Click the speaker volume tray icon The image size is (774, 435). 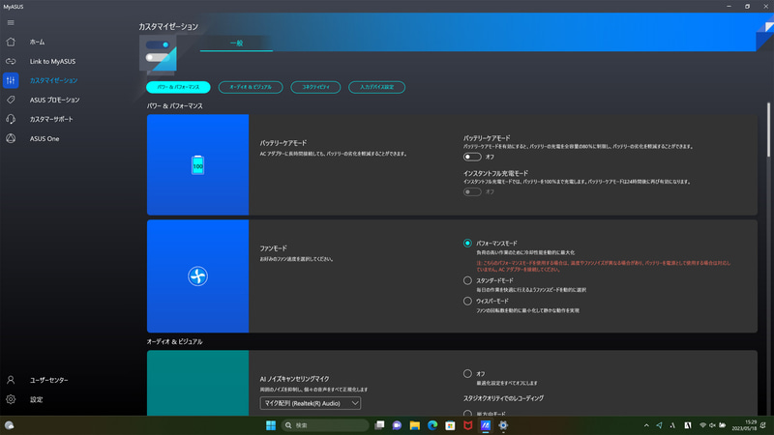coord(712,425)
